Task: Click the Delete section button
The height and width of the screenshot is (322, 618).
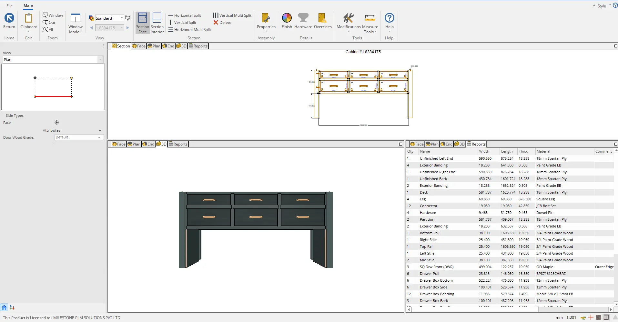Action: pyautogui.click(x=222, y=22)
